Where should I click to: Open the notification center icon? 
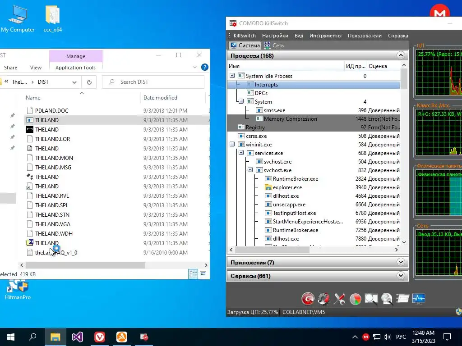click(x=447, y=337)
